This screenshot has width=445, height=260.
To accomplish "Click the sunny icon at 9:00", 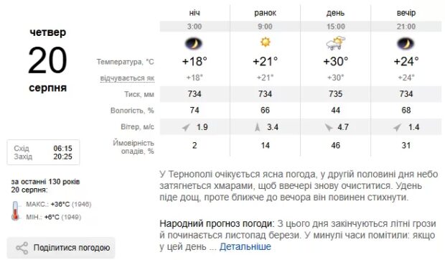I will click(x=266, y=42).
